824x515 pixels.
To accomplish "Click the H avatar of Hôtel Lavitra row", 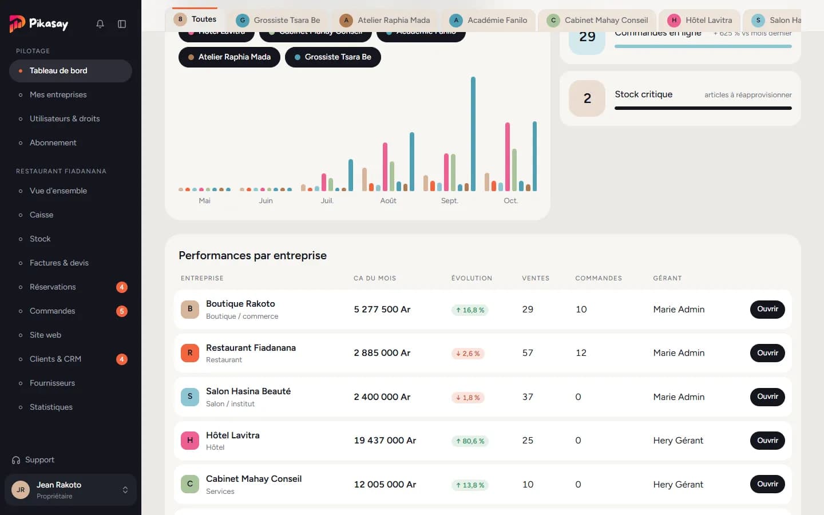I will [x=190, y=441].
